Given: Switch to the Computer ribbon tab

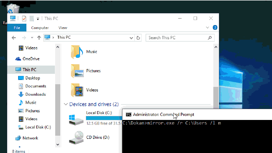Looking at the screenshot, I should click(40, 28).
